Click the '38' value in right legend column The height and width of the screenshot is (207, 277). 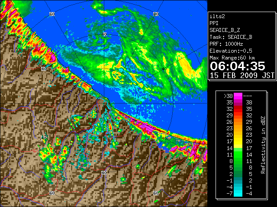(249, 103)
